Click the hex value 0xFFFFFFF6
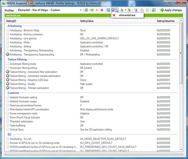The height and width of the screenshot is (159, 188). pyautogui.click(x=163, y=84)
